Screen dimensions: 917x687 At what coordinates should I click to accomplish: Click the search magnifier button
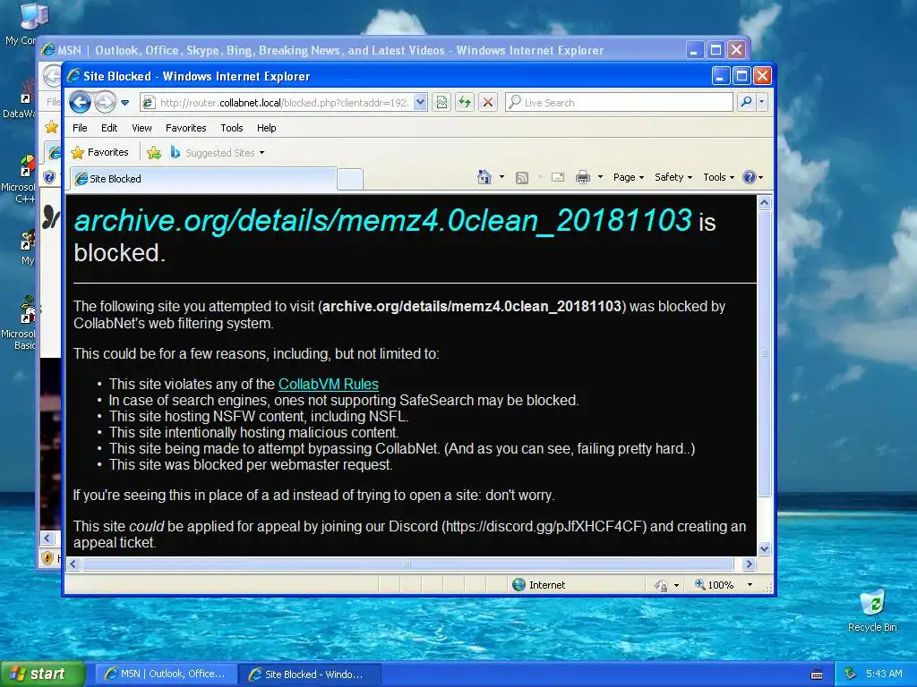(746, 102)
